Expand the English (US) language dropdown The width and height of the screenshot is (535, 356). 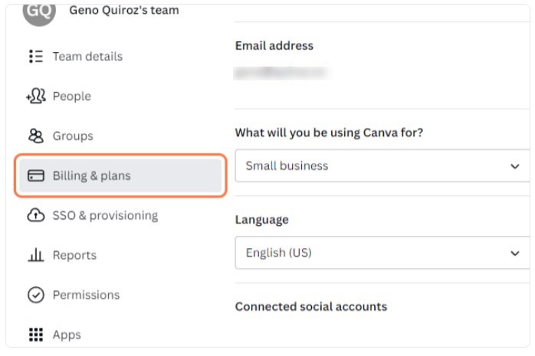382,253
